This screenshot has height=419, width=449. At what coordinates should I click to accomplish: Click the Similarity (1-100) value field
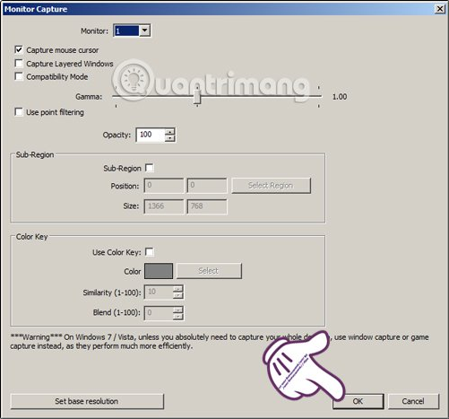(x=159, y=292)
